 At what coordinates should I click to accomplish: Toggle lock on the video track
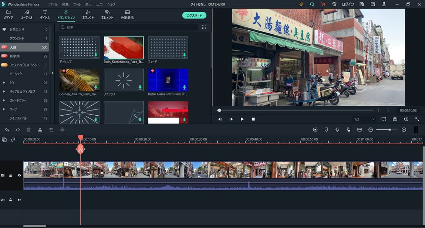(x=11, y=176)
